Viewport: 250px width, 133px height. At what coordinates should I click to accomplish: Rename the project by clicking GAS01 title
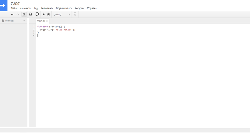(16, 4)
